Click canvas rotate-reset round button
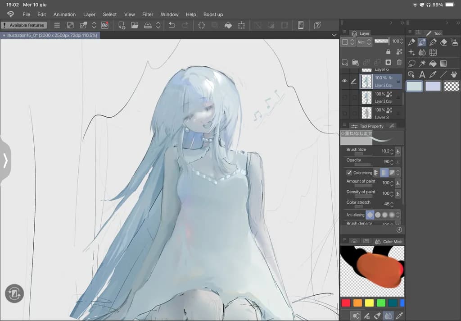The height and width of the screenshot is (321, 461). tap(14, 293)
